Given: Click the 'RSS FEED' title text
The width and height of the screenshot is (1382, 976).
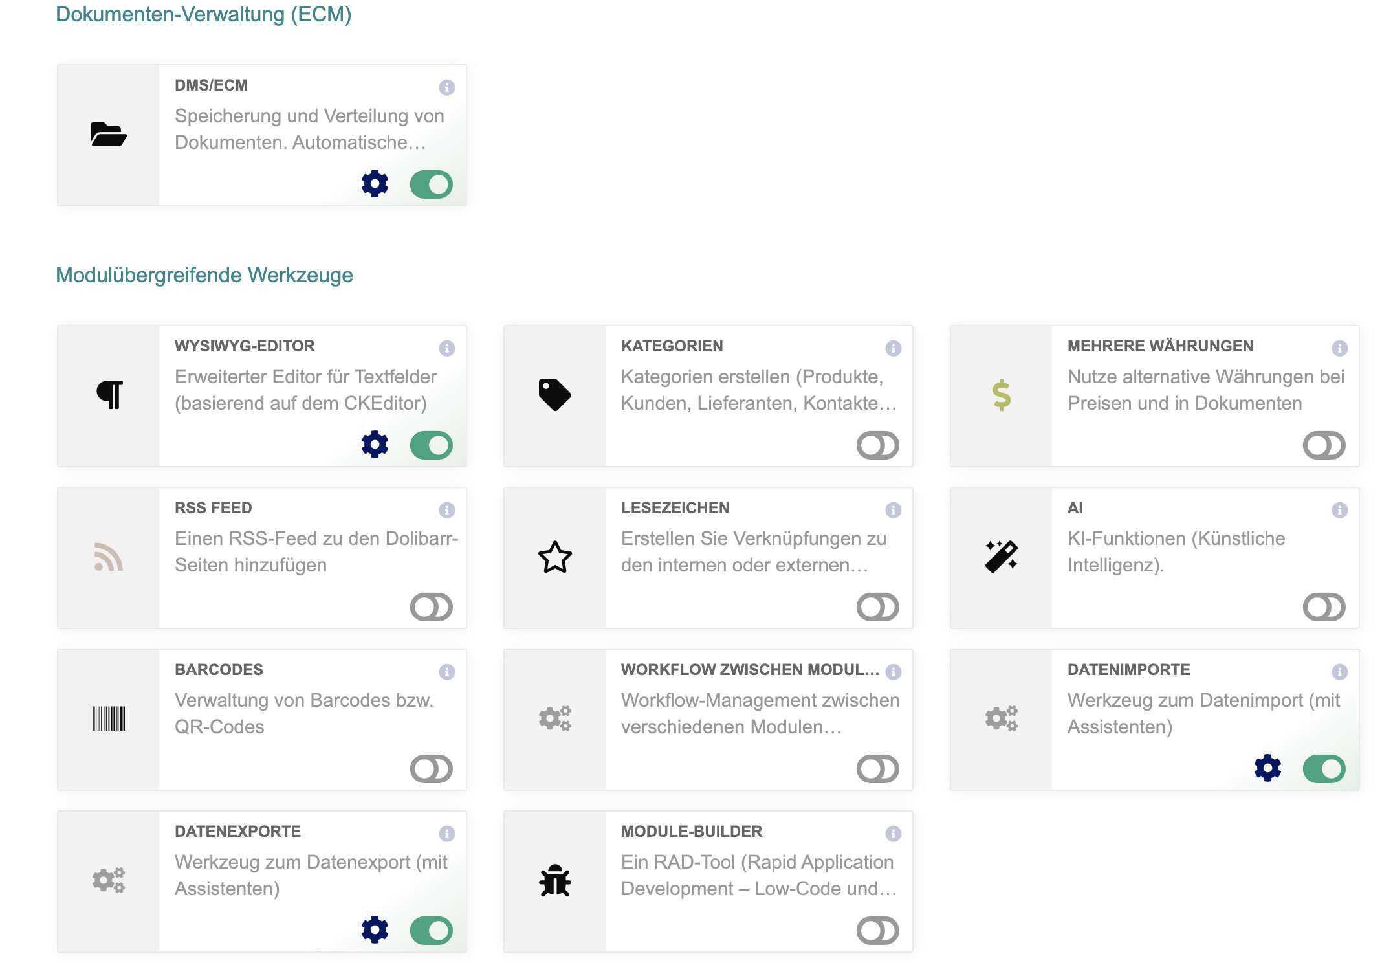Looking at the screenshot, I should (x=214, y=508).
